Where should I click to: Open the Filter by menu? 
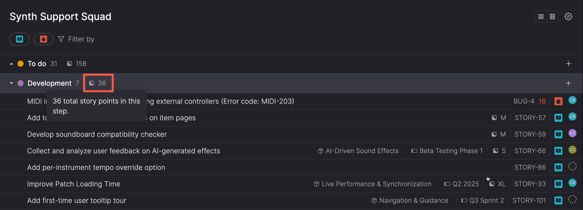click(76, 39)
